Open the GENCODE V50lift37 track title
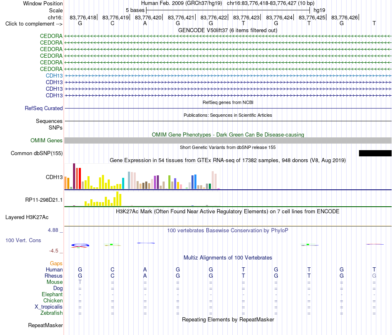The image size is (392, 335). [x=227, y=30]
